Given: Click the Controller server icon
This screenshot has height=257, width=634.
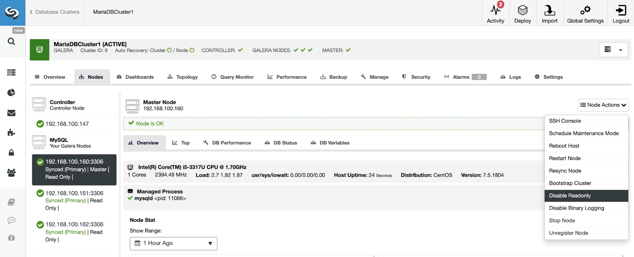Looking at the screenshot, I should pos(39,105).
